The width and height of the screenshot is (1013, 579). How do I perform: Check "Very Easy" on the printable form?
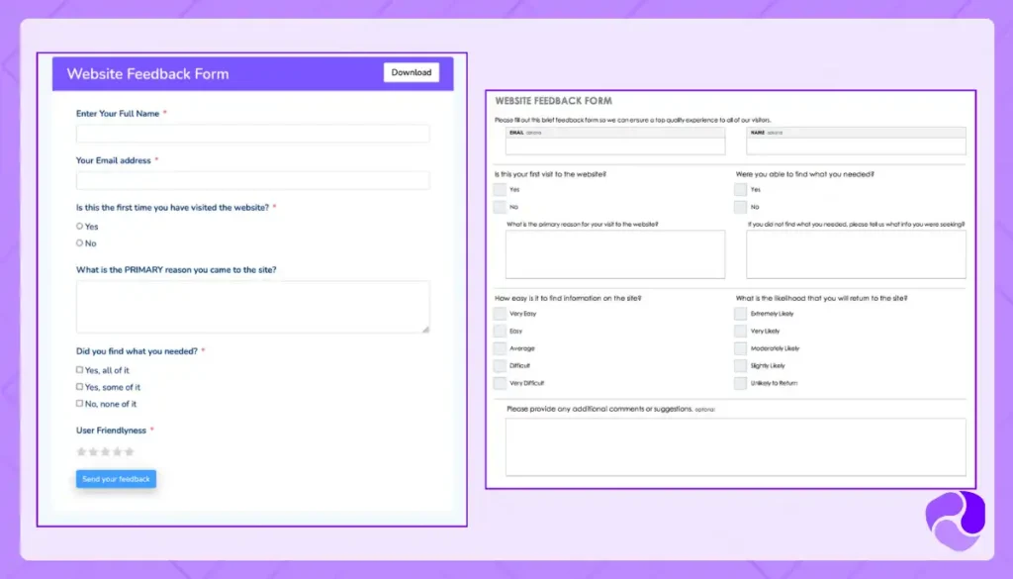499,314
